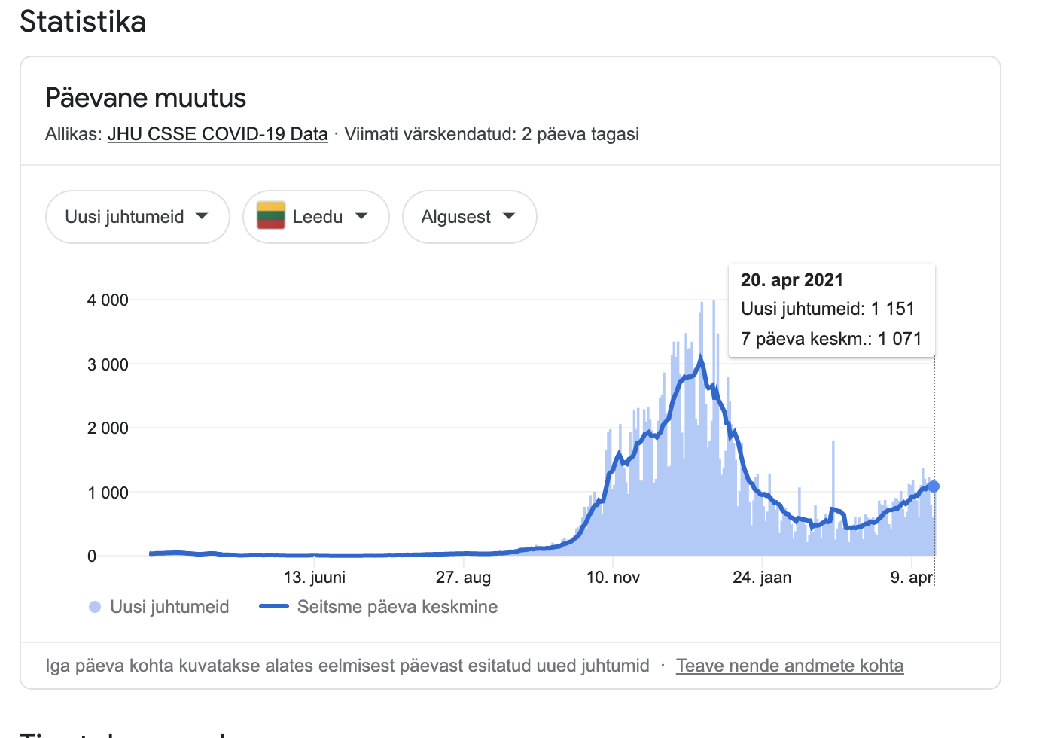Expand the Leedu country selector arrow
The height and width of the screenshot is (738, 1048).
(x=361, y=216)
